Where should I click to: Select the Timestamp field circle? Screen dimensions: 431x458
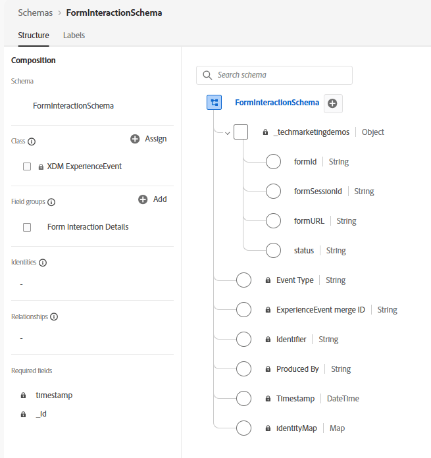[x=244, y=398]
